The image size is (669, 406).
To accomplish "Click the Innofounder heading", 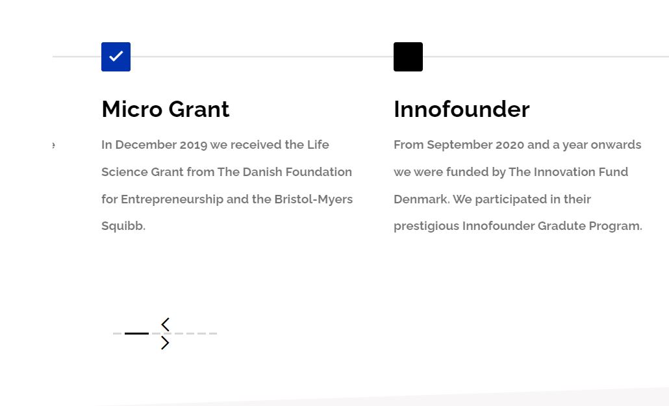I will (462, 109).
